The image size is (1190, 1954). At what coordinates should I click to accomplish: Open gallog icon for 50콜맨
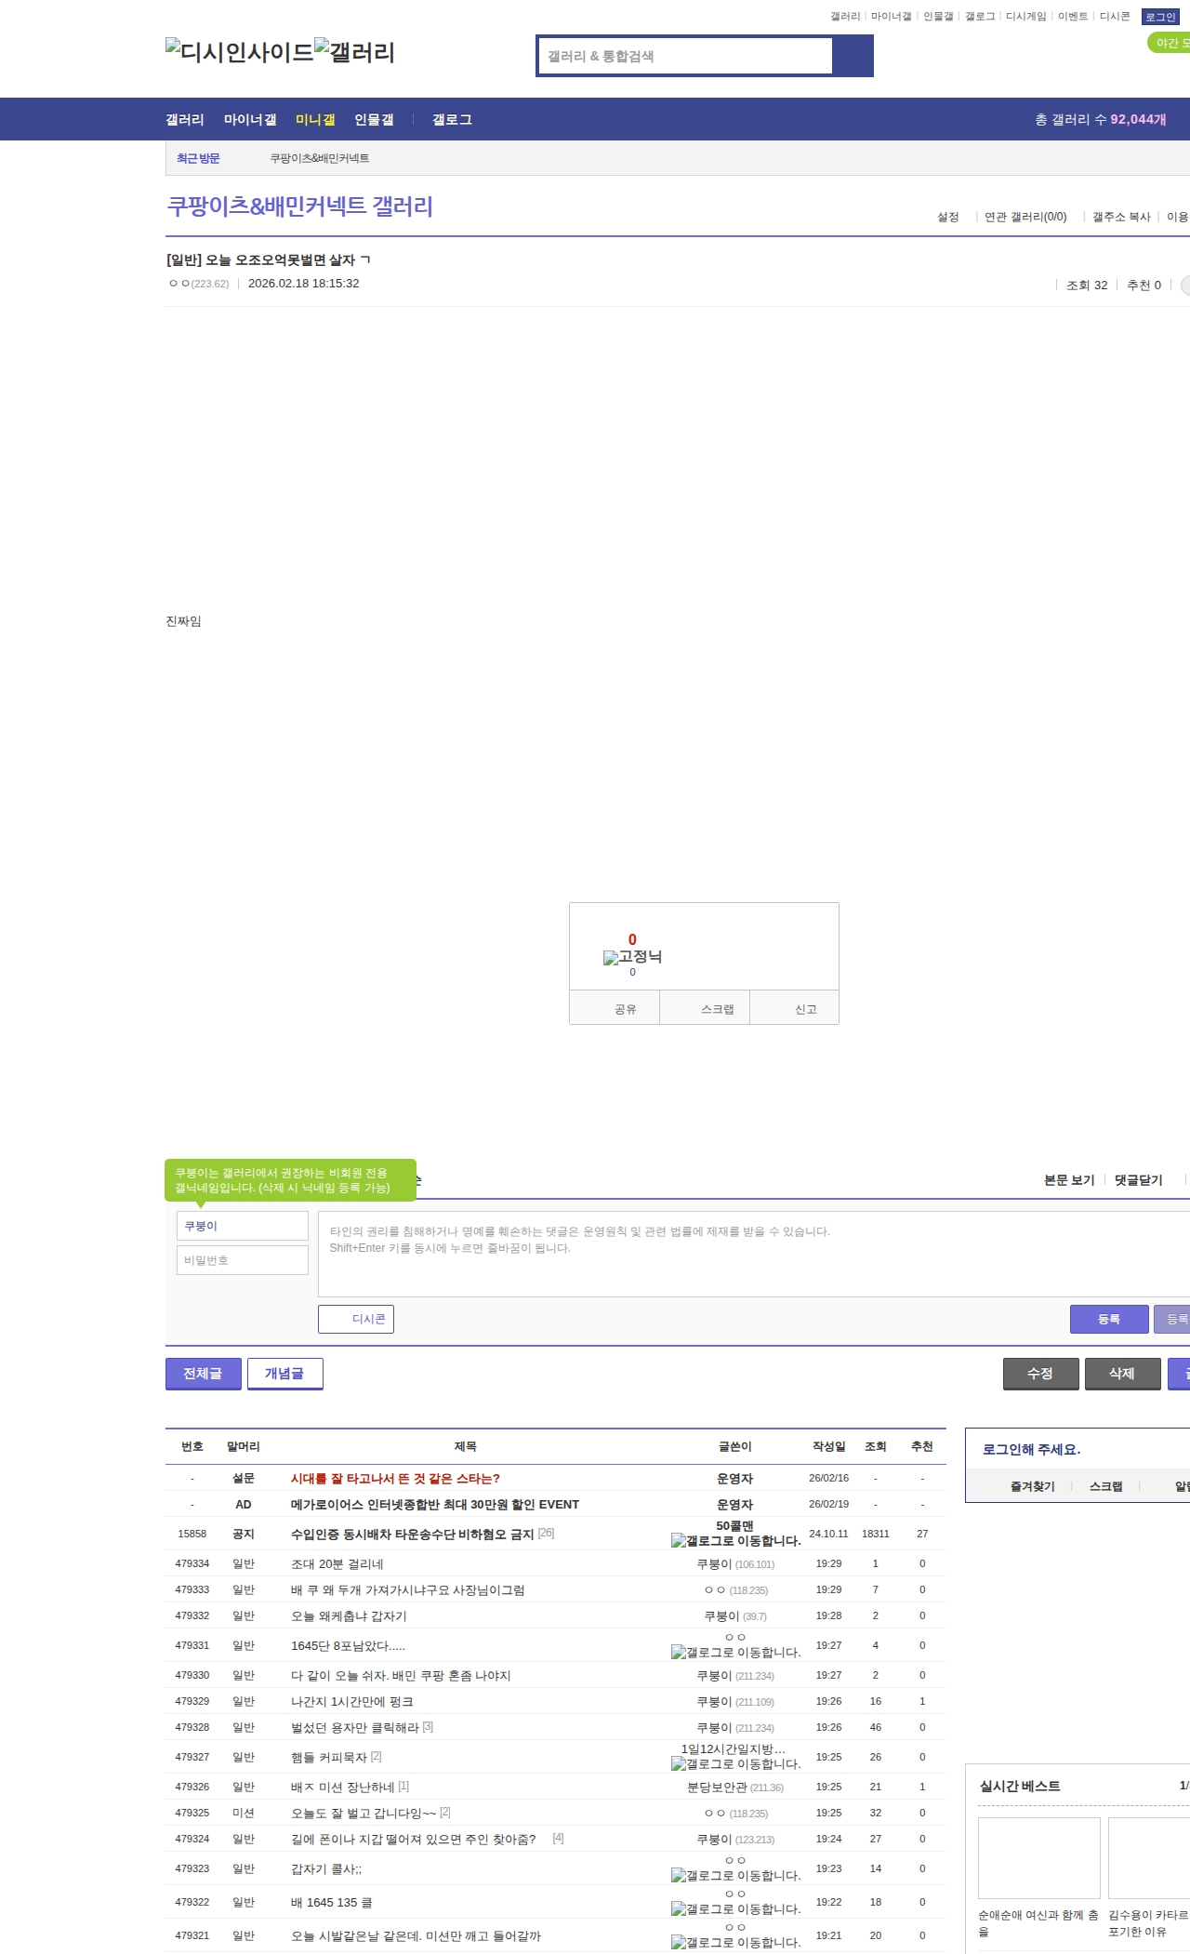point(736,1541)
